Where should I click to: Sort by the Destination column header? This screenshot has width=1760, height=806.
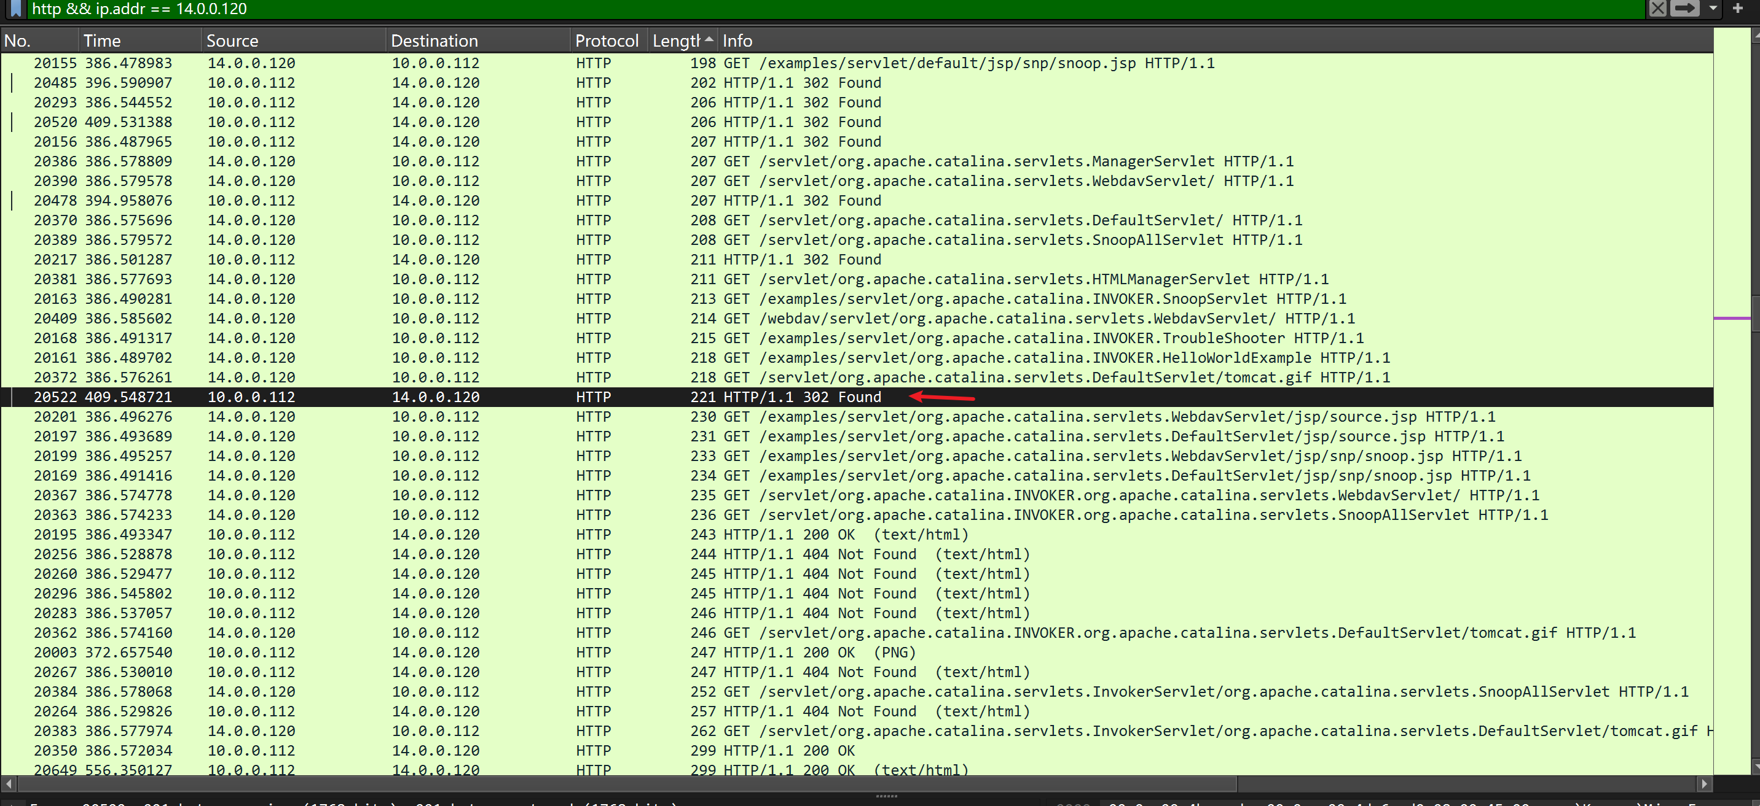click(477, 41)
